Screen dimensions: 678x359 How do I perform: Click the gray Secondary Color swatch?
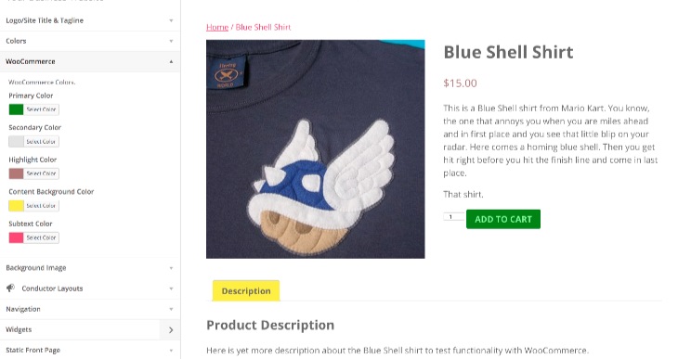pyautogui.click(x=16, y=141)
